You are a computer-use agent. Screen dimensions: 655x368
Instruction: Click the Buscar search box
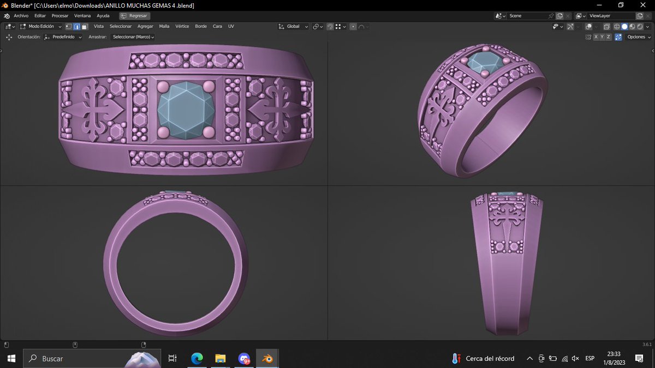point(92,358)
